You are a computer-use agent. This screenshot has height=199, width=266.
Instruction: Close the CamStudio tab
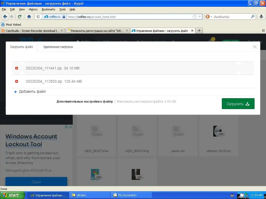[x=62, y=31]
